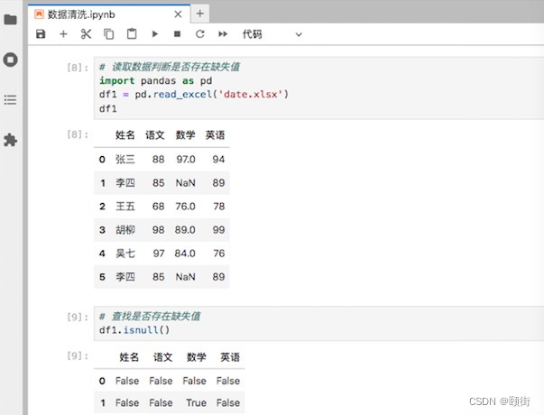Open the running kernels sidebar icon
The width and height of the screenshot is (544, 415).
pyautogui.click(x=11, y=60)
